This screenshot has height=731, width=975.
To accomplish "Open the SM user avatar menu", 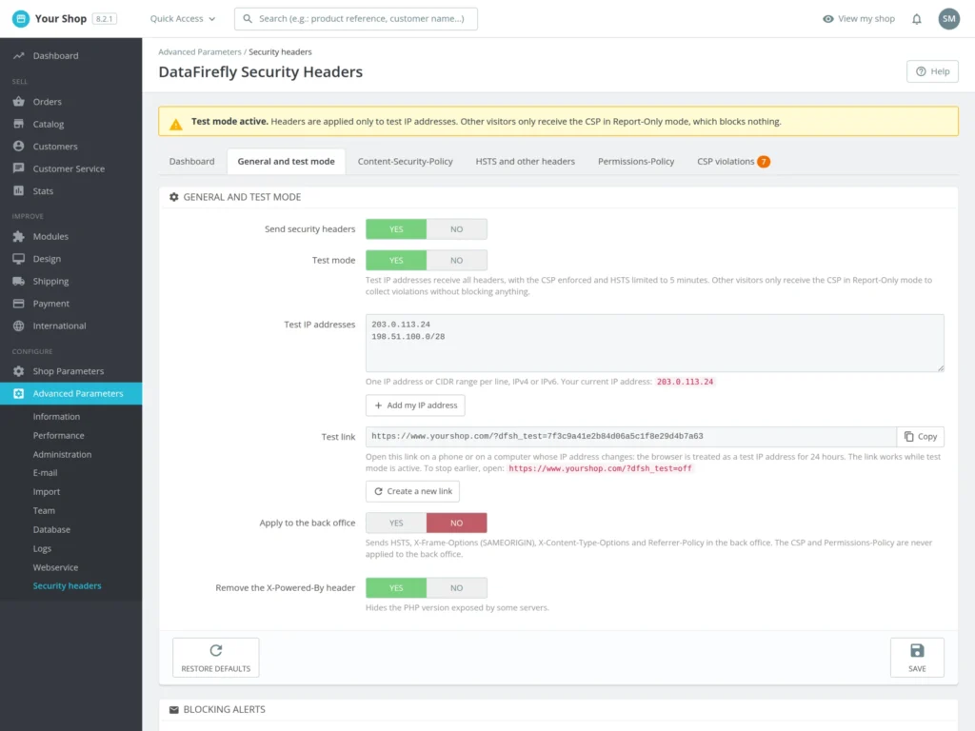I will click(949, 19).
